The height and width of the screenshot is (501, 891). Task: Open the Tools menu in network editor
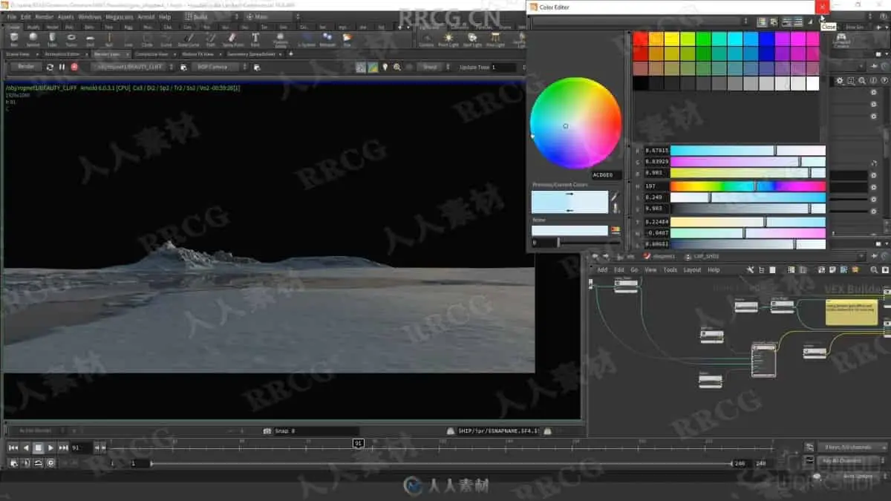point(670,270)
